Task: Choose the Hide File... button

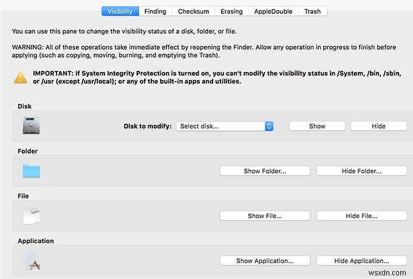Action: coord(361,216)
